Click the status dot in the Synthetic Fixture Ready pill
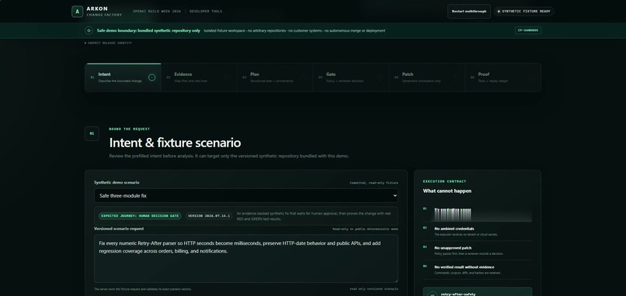 pyautogui.click(x=499, y=12)
